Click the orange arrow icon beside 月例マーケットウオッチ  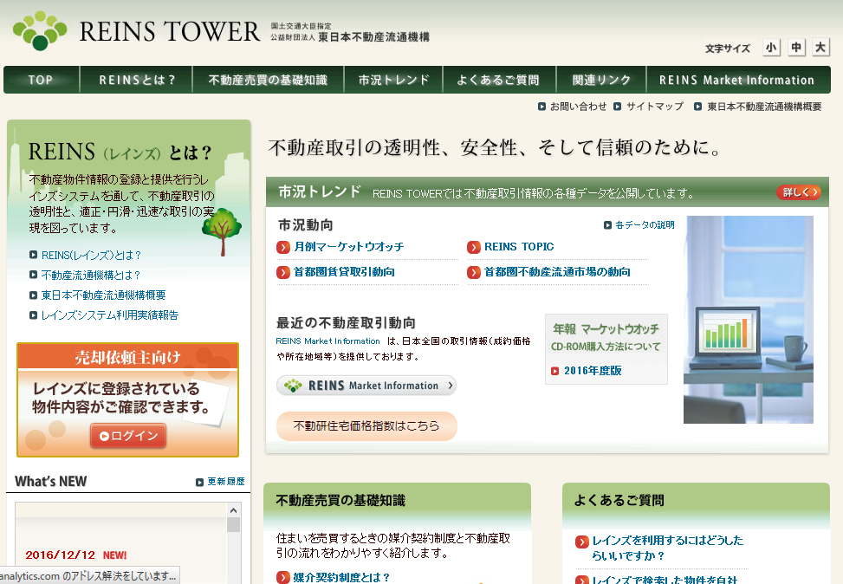282,247
